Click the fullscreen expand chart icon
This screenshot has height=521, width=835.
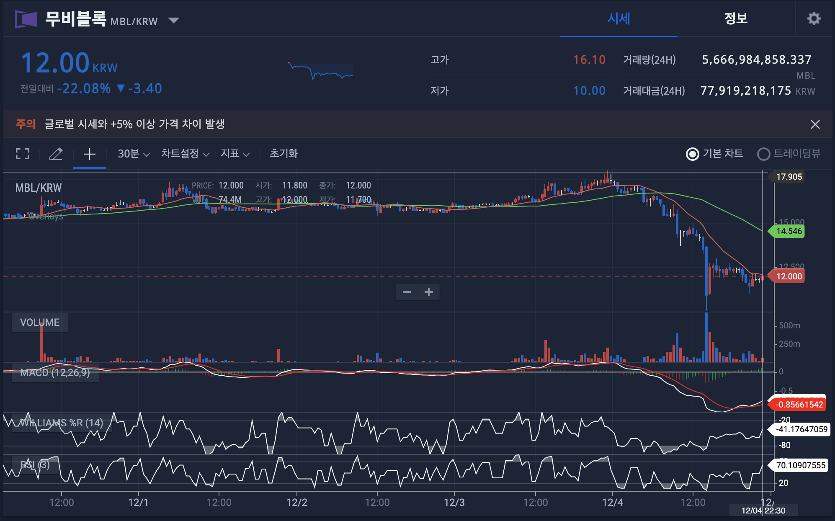coord(23,154)
